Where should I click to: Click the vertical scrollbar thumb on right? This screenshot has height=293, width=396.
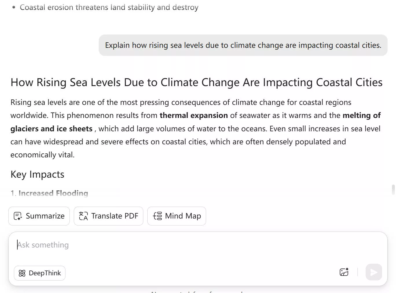coord(393,190)
